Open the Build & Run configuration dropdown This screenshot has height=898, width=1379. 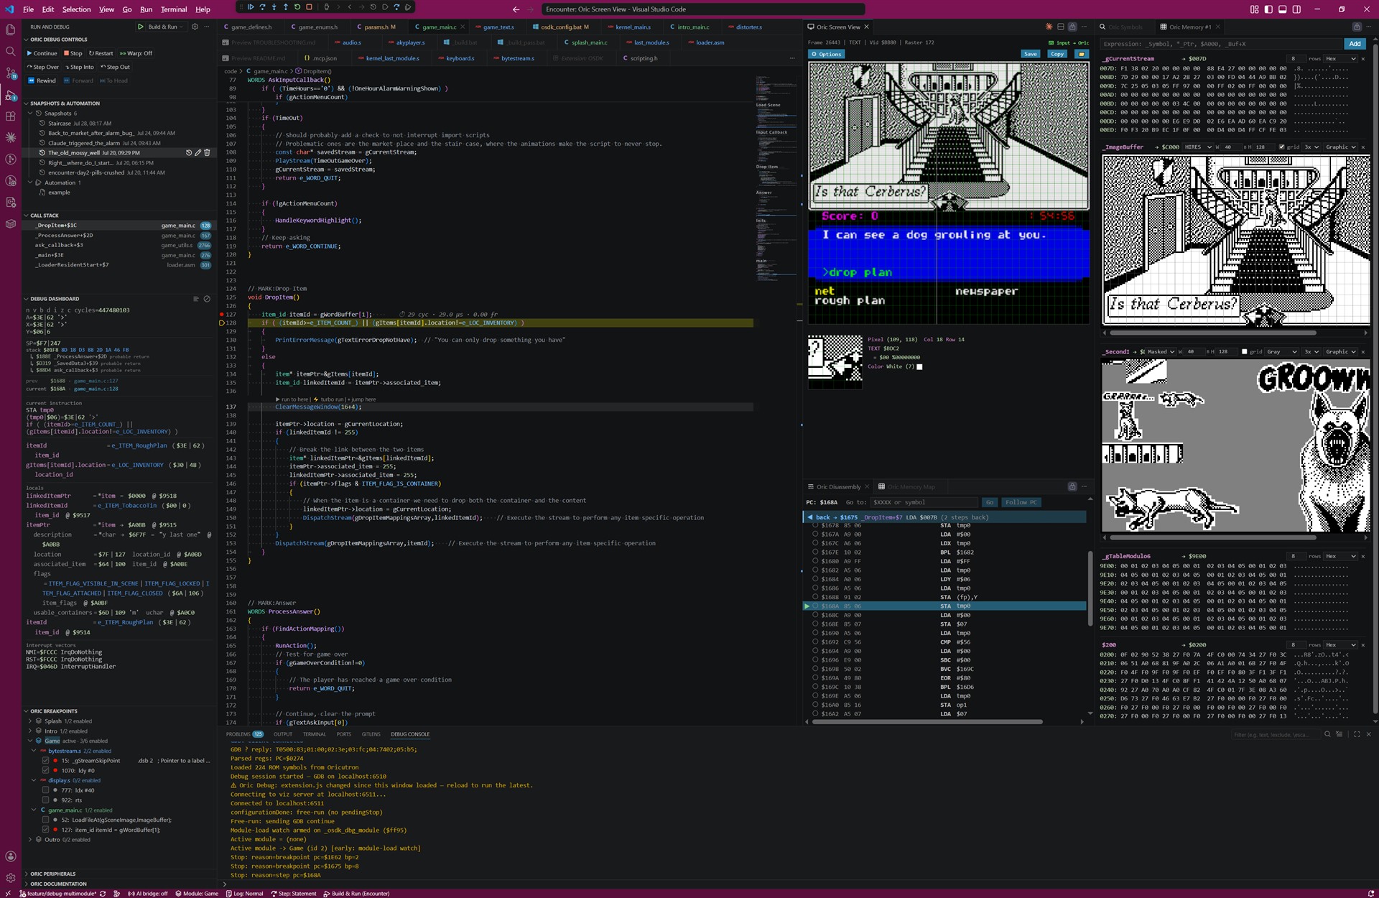pos(165,27)
